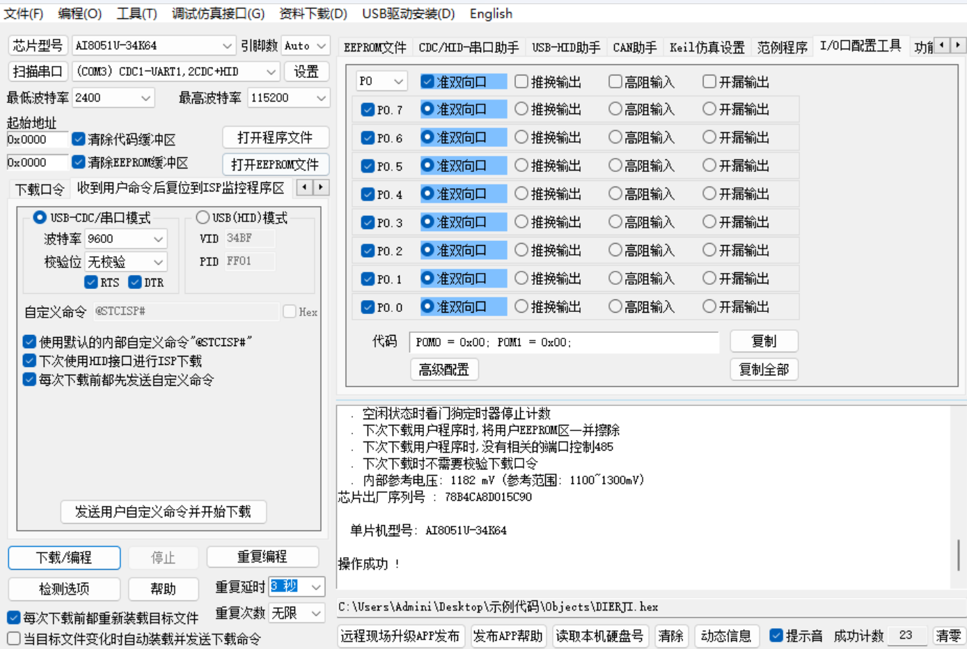Click 打开EEPROM文件 button
The height and width of the screenshot is (649, 967).
[276, 164]
